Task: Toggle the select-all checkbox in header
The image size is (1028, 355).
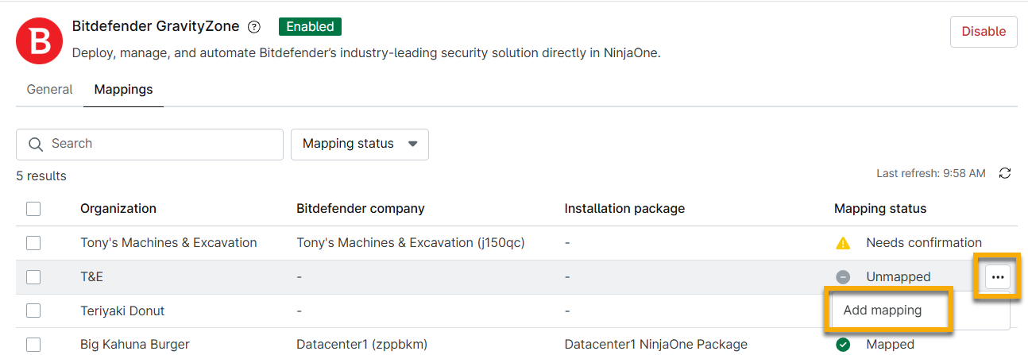Action: pos(33,209)
